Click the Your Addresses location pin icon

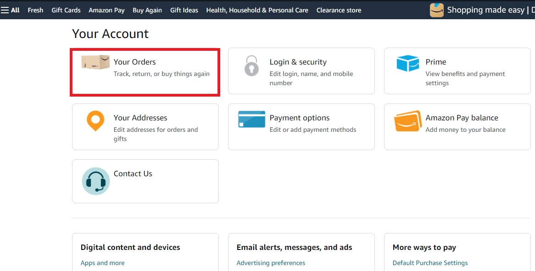click(95, 121)
